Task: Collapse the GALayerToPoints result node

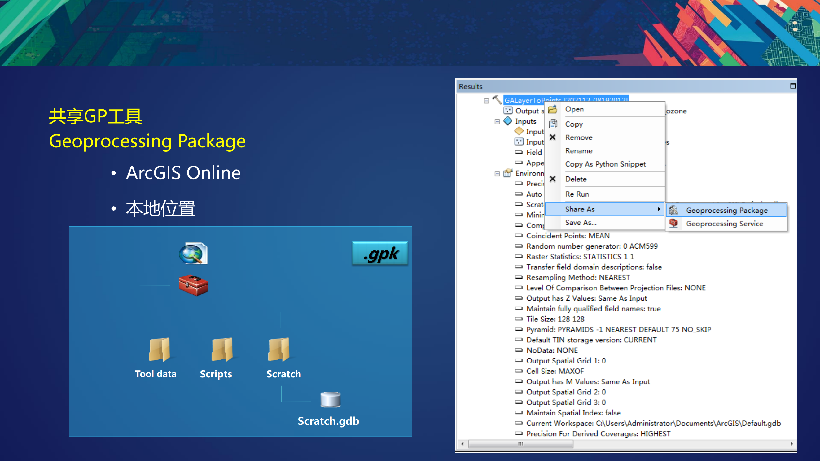Action: [486, 101]
